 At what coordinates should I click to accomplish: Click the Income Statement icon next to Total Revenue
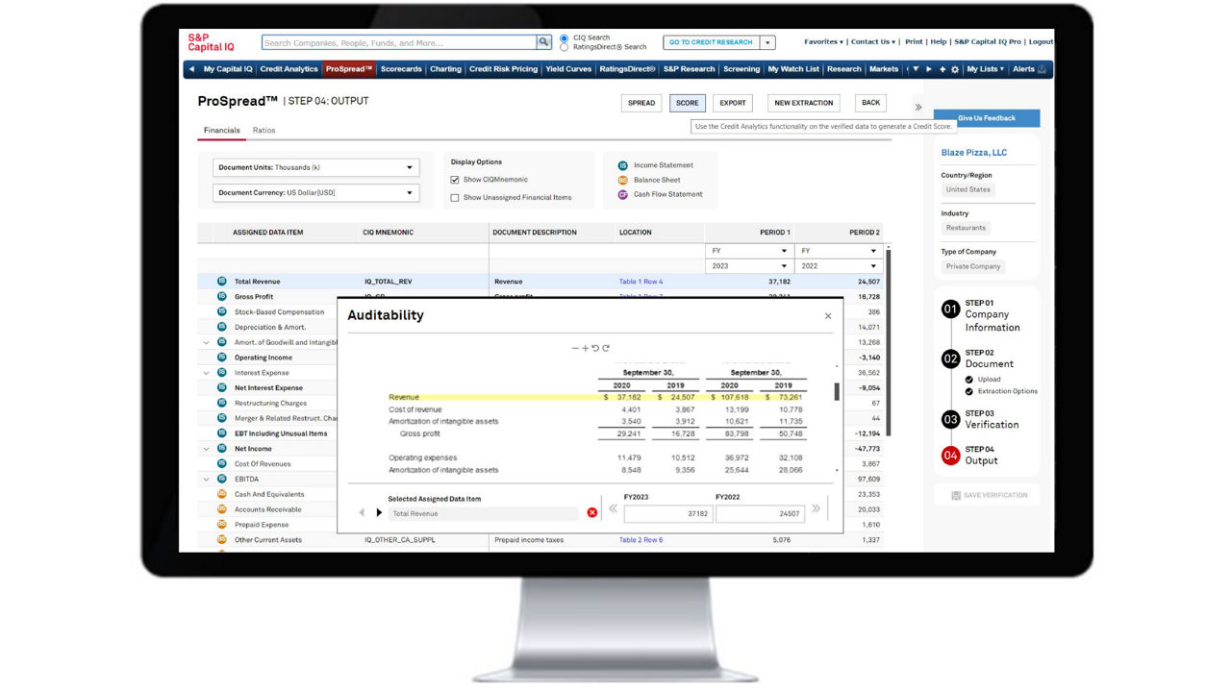point(222,282)
